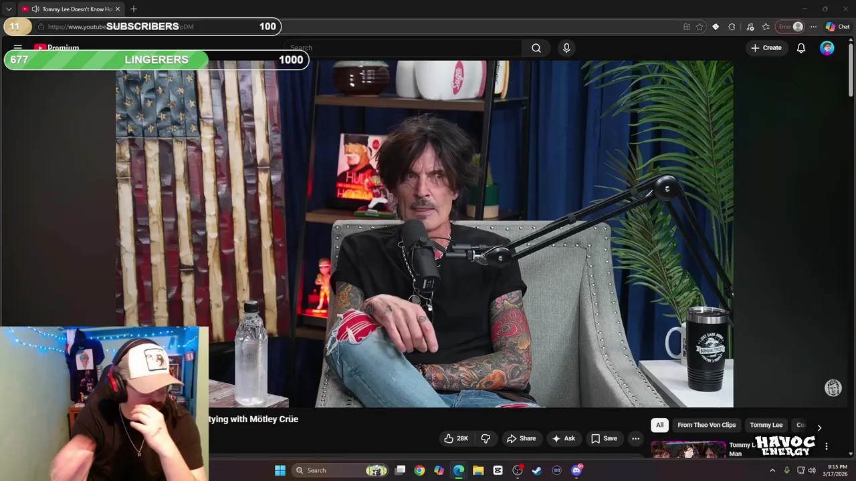The width and height of the screenshot is (856, 481).
Task: Open options for the recommended video
Action: tap(827, 446)
